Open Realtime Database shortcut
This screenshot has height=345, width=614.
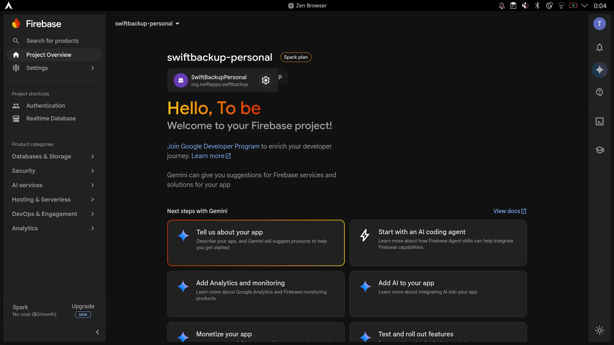click(x=54, y=119)
